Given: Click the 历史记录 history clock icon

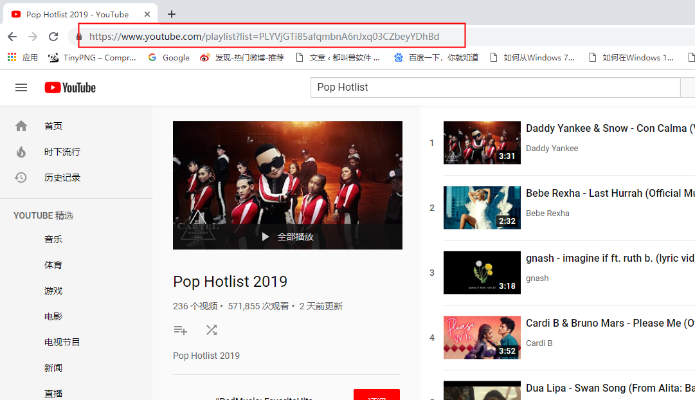Looking at the screenshot, I should [x=21, y=178].
